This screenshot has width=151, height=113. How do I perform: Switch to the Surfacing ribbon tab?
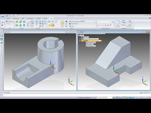16,19
